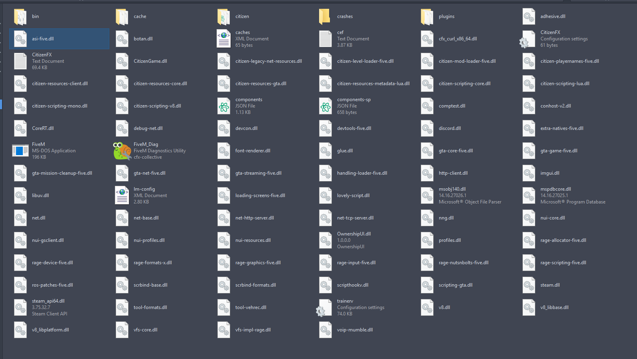Select the font-renderer.dll file name
Image resolution: width=637 pixels, height=359 pixels.
[253, 151]
